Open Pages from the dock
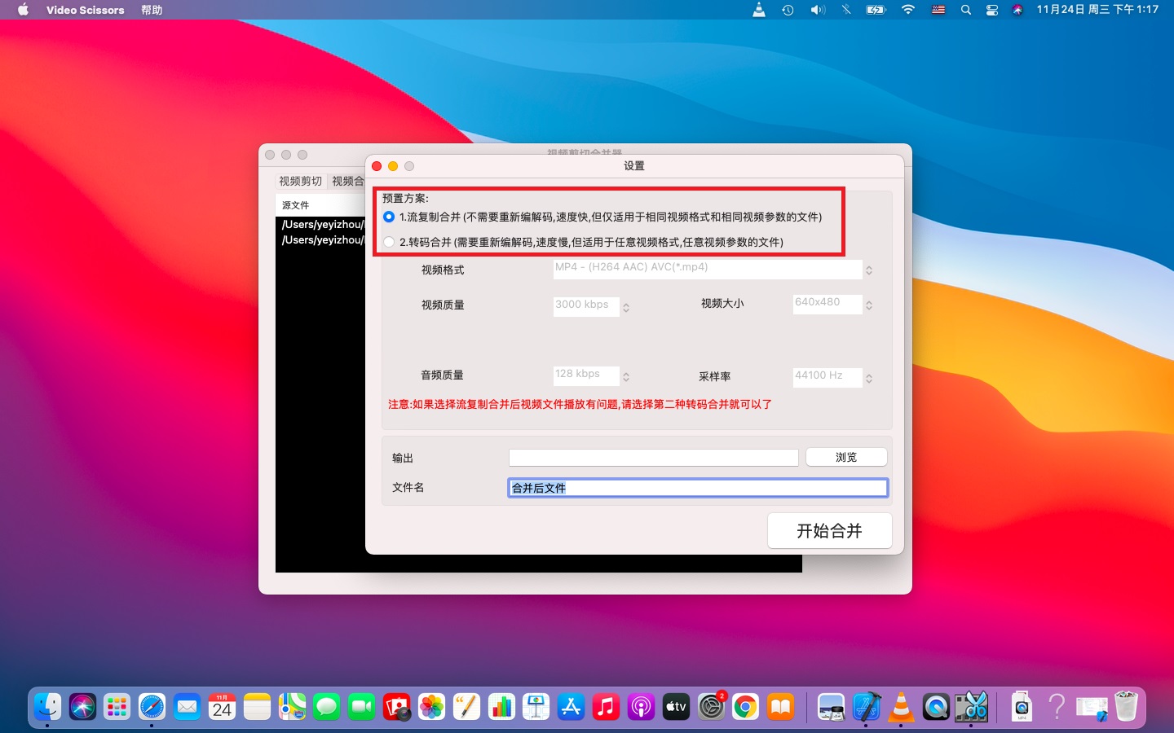 (466, 707)
